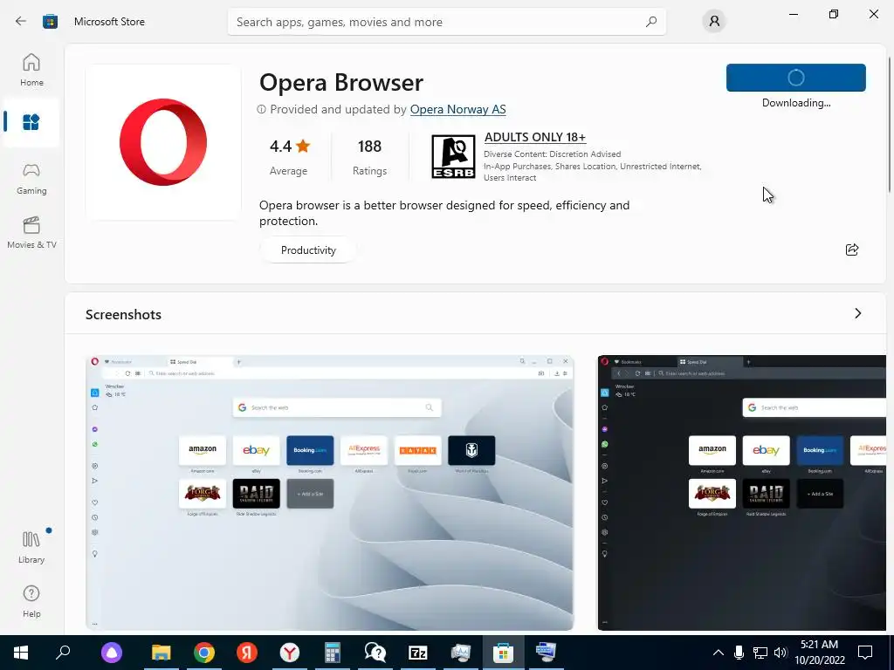Screen dimensions: 894x670
Task: Open the Apps section in sidebar
Action: pos(31,122)
